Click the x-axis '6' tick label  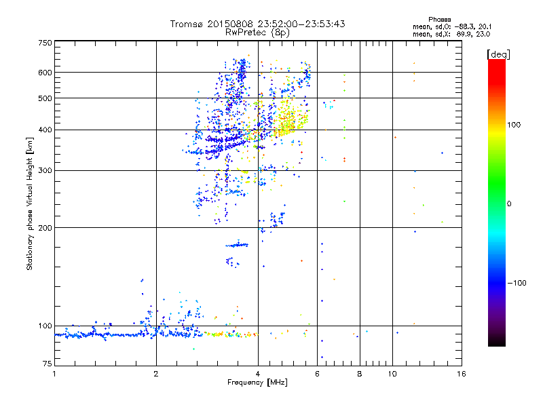tap(317, 374)
